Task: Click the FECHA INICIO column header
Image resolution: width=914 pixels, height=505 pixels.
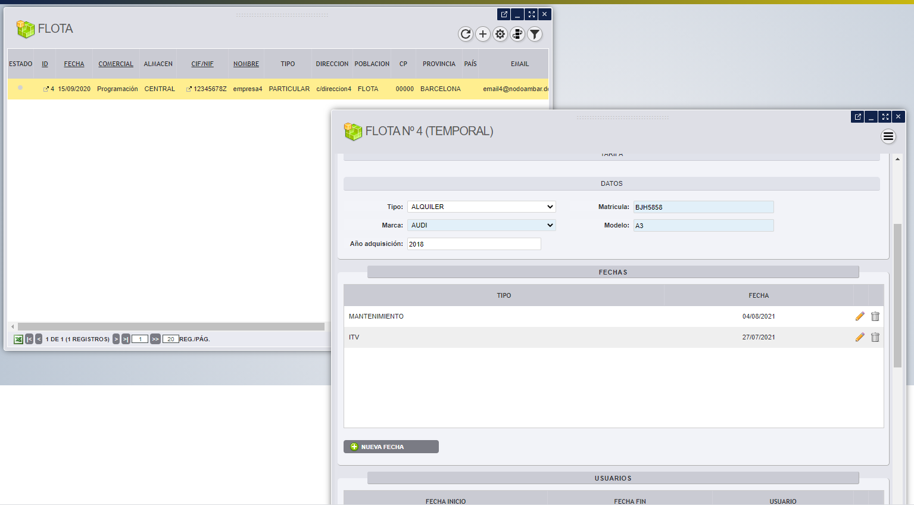Action: [446, 501]
